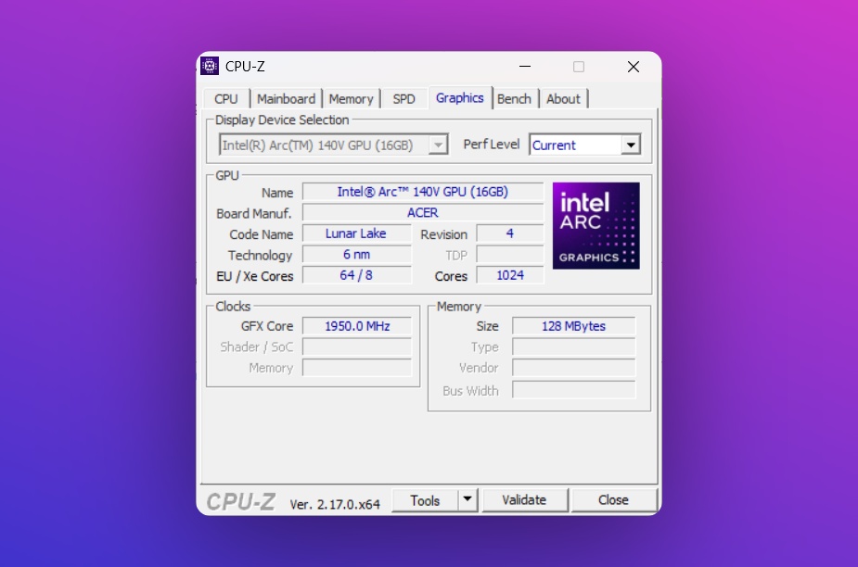Open the Bench tab
The image size is (858, 567).
coord(515,99)
